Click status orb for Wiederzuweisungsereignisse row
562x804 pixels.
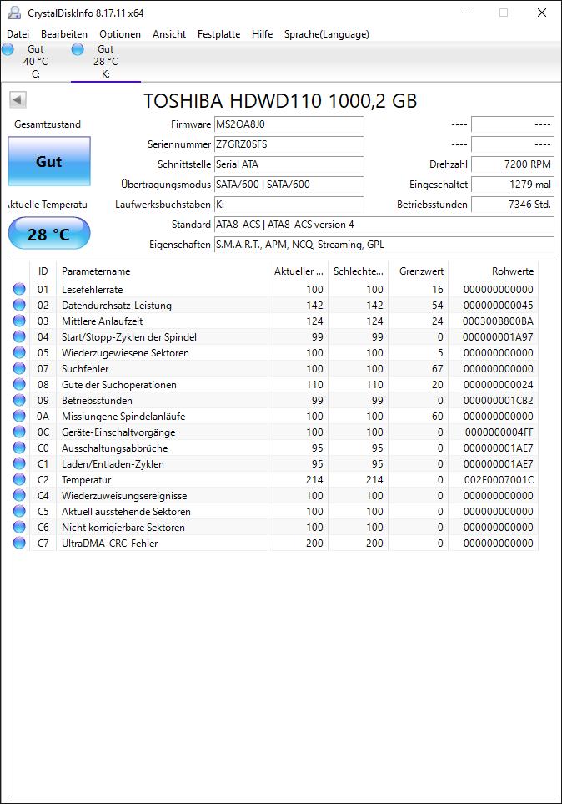coord(19,495)
